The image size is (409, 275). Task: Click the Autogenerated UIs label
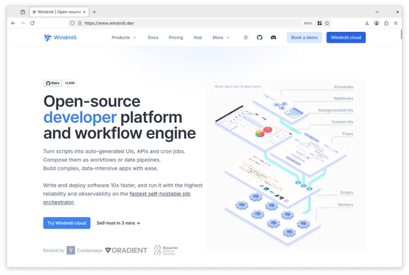(x=336, y=110)
